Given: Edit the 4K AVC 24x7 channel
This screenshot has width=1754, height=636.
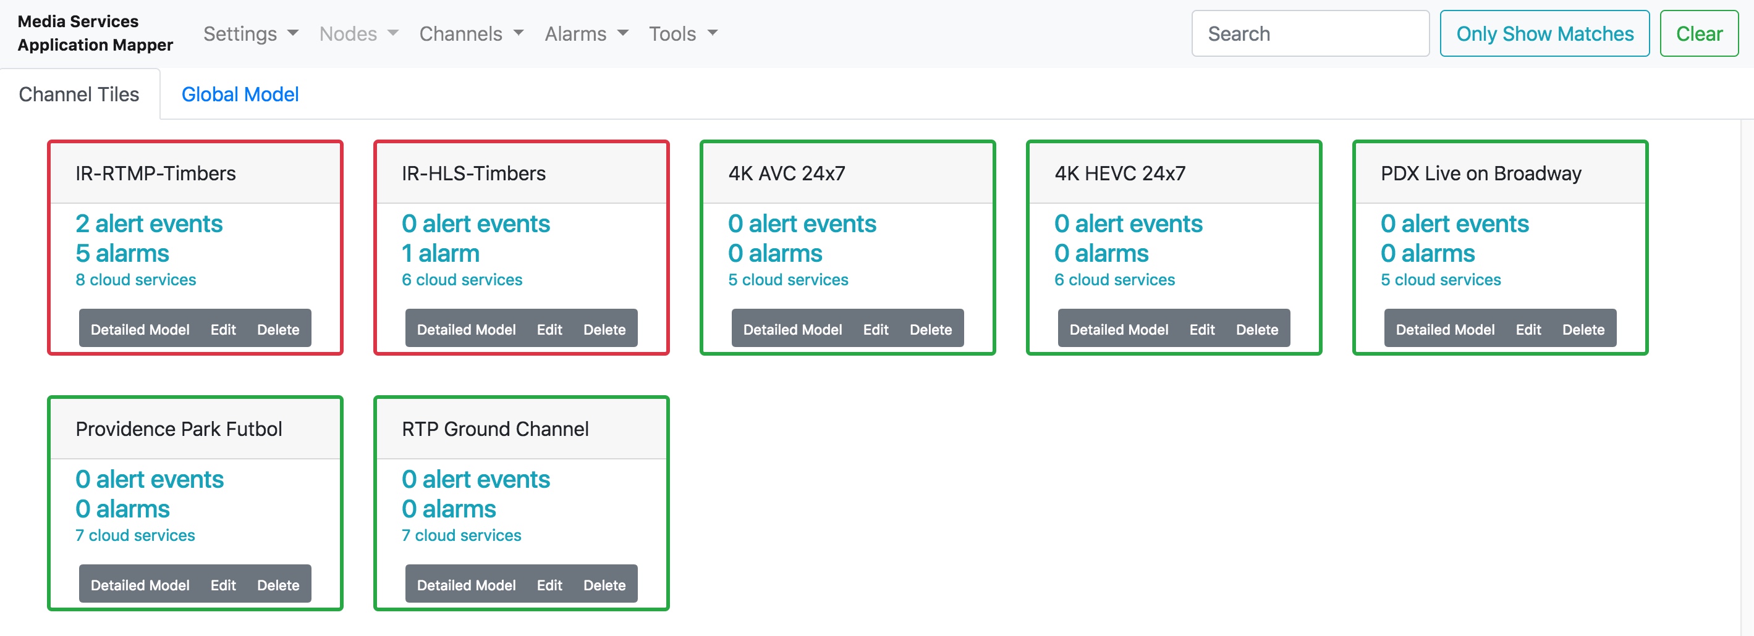Looking at the screenshot, I should 875,329.
